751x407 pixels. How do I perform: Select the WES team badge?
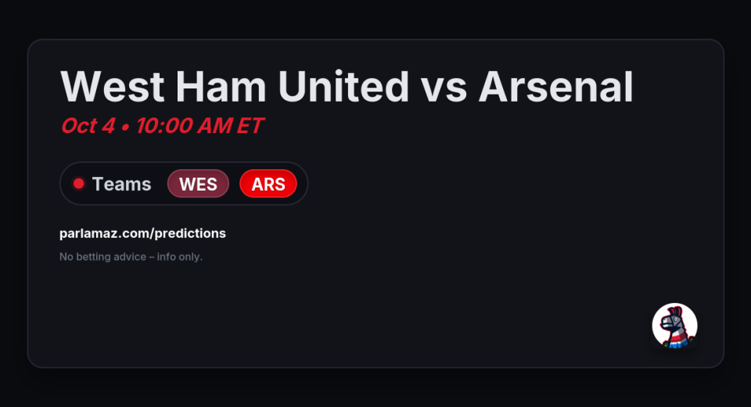198,184
